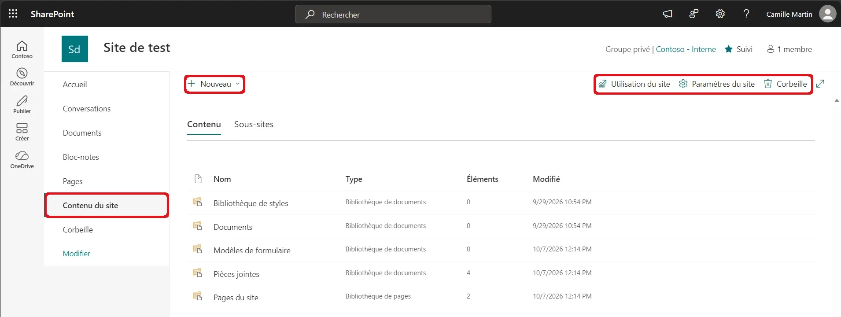Click the Sd site logo tile
841x317 pixels.
(x=75, y=49)
